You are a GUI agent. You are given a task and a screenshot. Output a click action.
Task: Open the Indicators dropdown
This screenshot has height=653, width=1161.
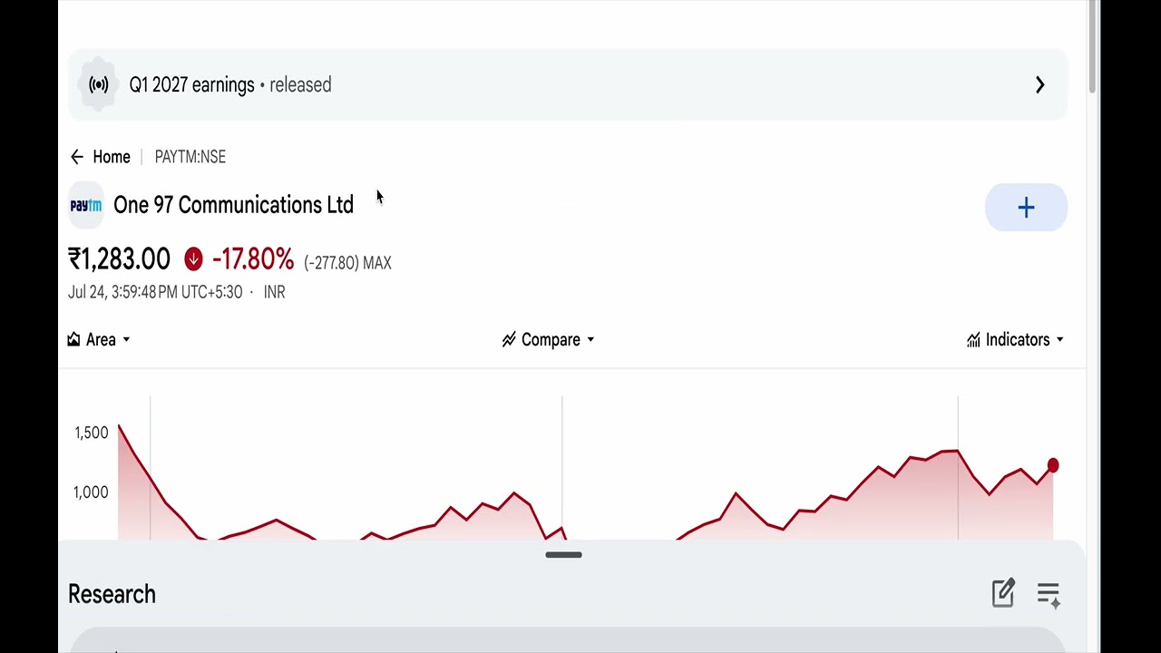point(1015,339)
